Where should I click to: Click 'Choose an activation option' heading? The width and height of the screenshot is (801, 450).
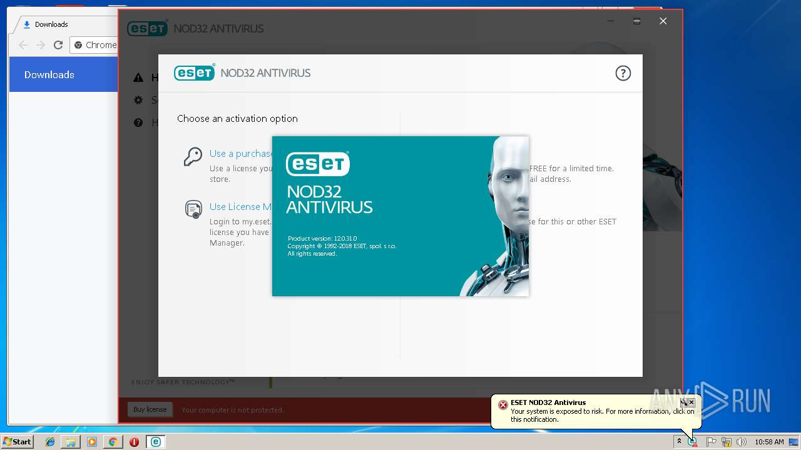pos(237,119)
